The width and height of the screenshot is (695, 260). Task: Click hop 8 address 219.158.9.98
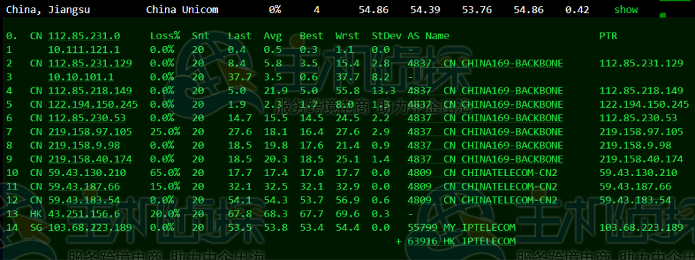point(83,146)
